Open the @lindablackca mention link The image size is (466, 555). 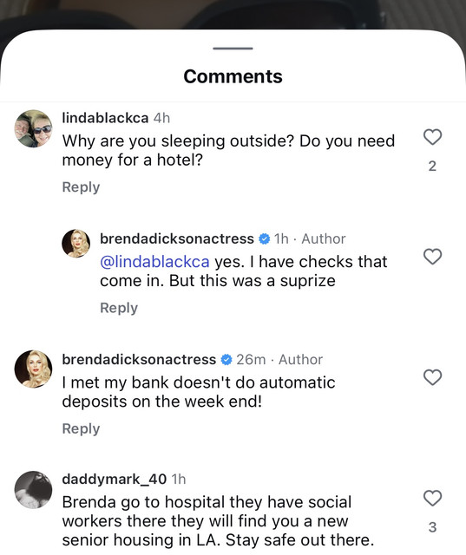point(154,262)
